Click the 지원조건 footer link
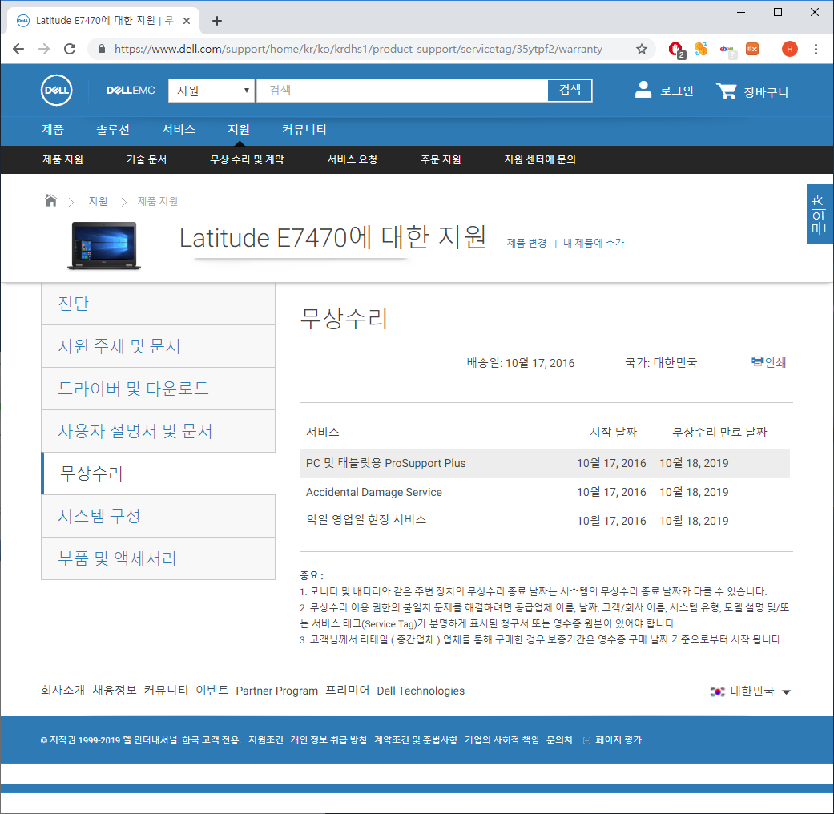 [x=265, y=740]
